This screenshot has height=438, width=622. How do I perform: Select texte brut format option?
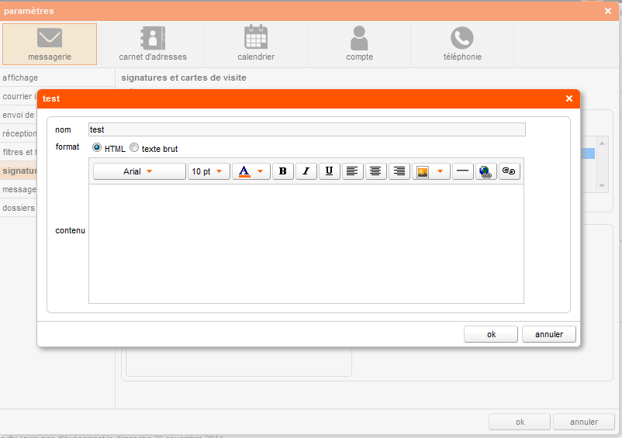134,147
